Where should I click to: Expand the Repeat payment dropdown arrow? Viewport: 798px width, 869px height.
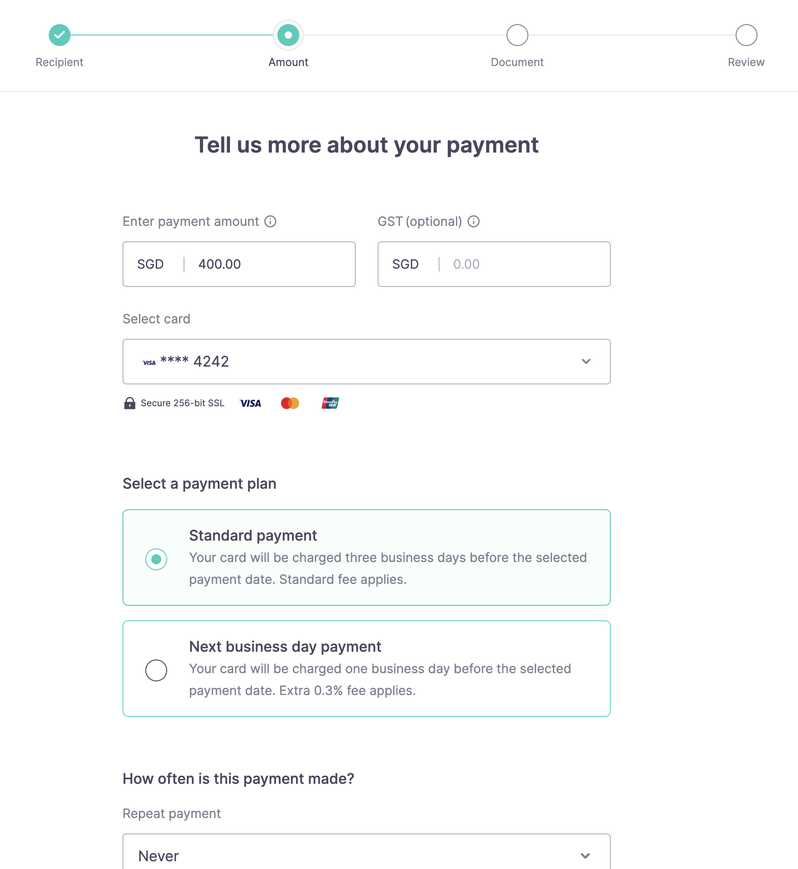(586, 856)
